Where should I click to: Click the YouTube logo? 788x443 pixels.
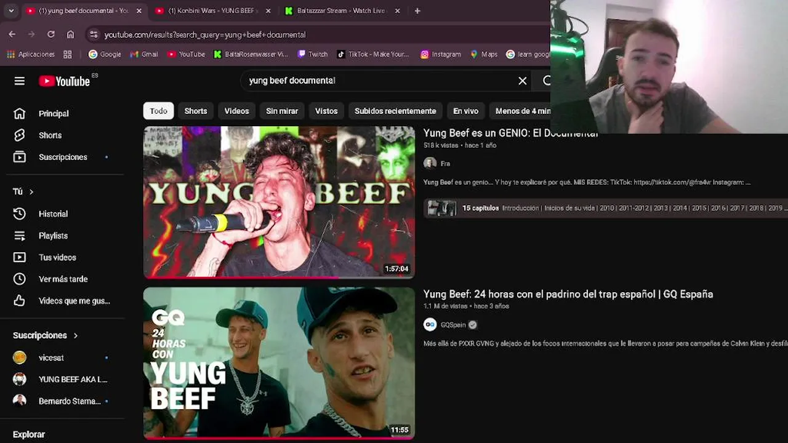point(65,81)
